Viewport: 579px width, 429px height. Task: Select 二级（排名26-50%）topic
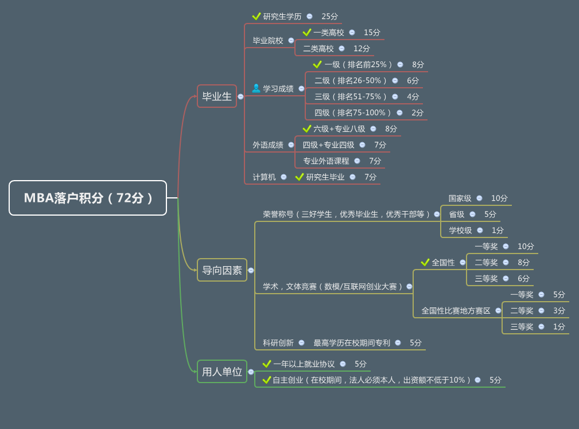[x=351, y=80]
